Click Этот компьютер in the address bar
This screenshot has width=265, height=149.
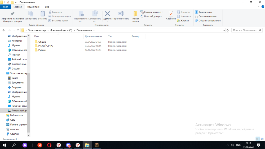pyautogui.click(x=37, y=30)
